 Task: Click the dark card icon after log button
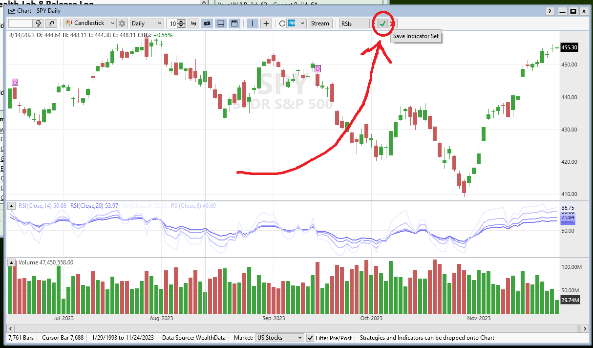tap(207, 23)
